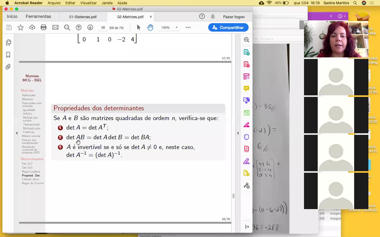This screenshot has height=237, width=380.
Task: Open bookmarks panel in left sidebar
Action: [8, 55]
